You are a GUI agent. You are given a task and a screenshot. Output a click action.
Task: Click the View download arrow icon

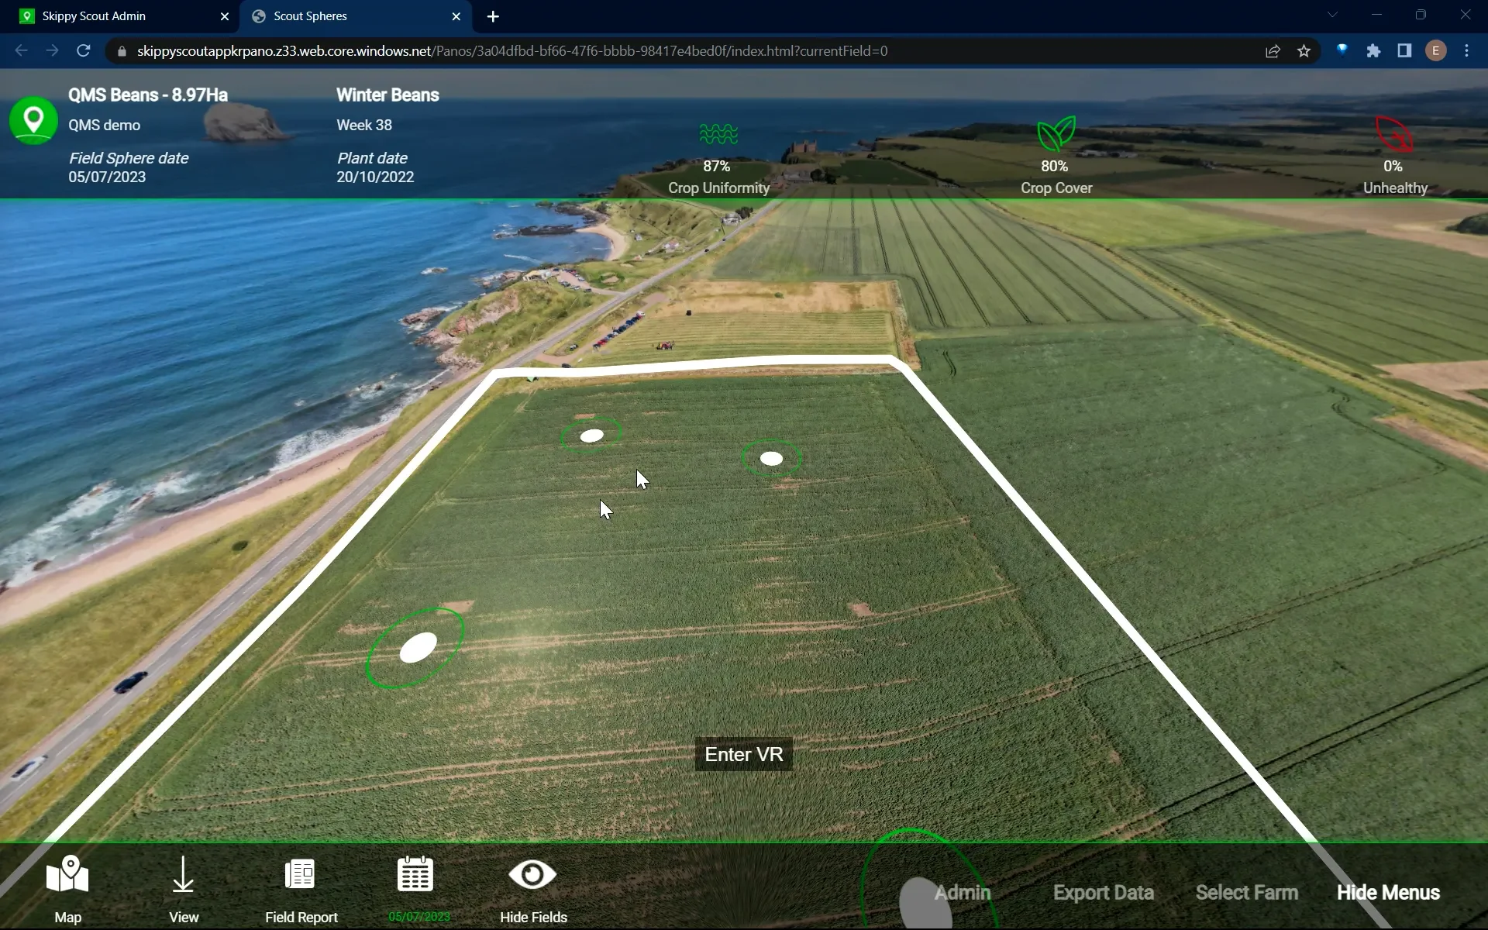point(183,875)
